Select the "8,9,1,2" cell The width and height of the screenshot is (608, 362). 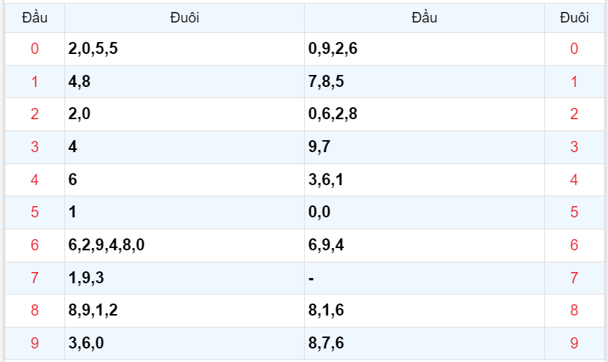[x=93, y=310]
